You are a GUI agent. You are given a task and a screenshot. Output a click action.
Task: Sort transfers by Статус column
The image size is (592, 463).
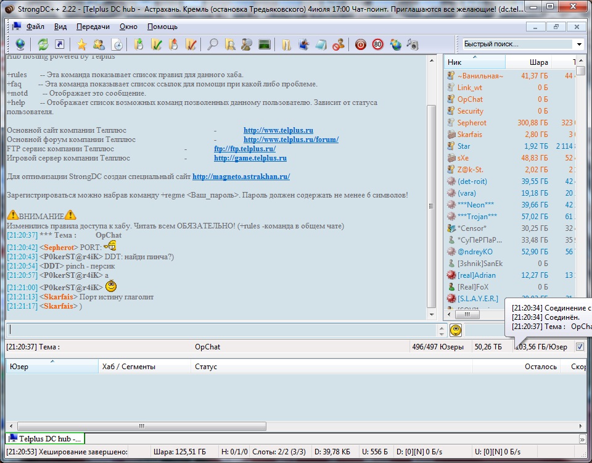[332, 366]
